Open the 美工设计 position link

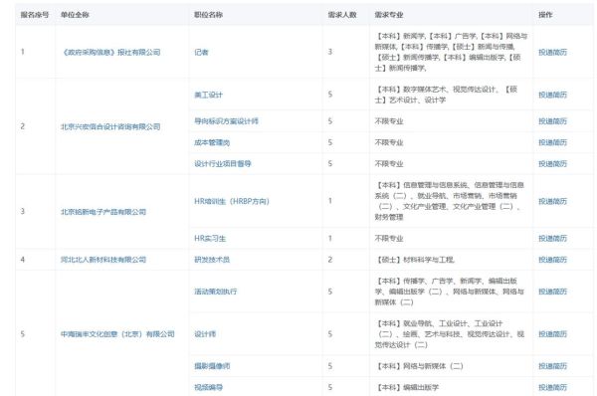click(x=208, y=95)
